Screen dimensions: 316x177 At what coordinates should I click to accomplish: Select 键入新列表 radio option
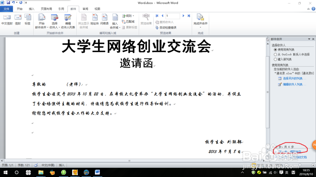pyautogui.click(x=275, y=59)
